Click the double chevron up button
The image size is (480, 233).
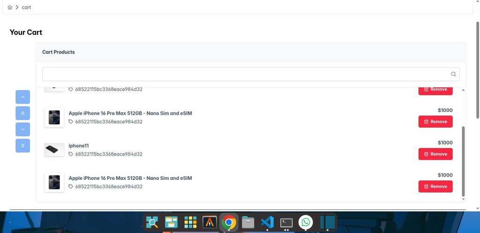coord(22,113)
